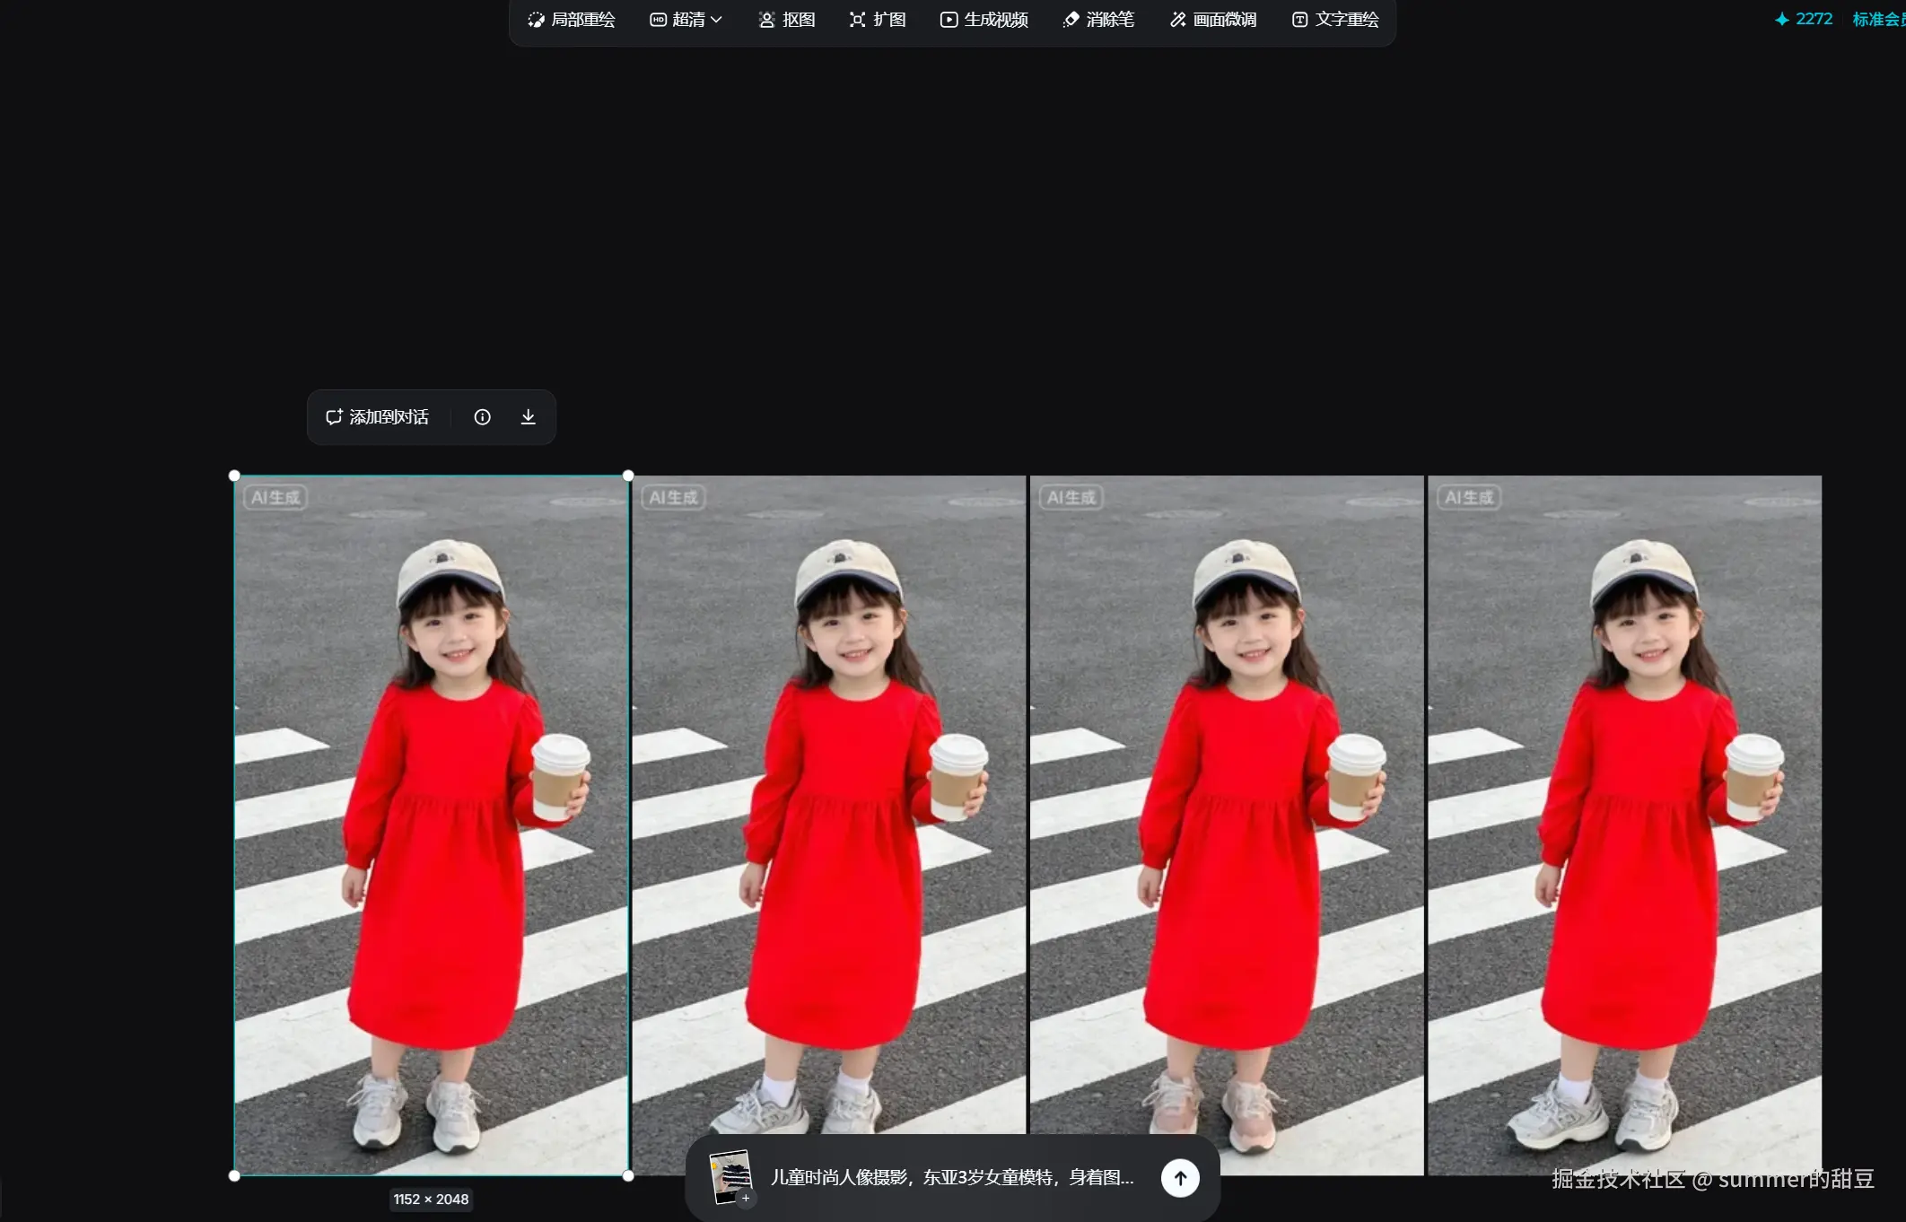Click the 抠图 cutout tool

point(787,20)
